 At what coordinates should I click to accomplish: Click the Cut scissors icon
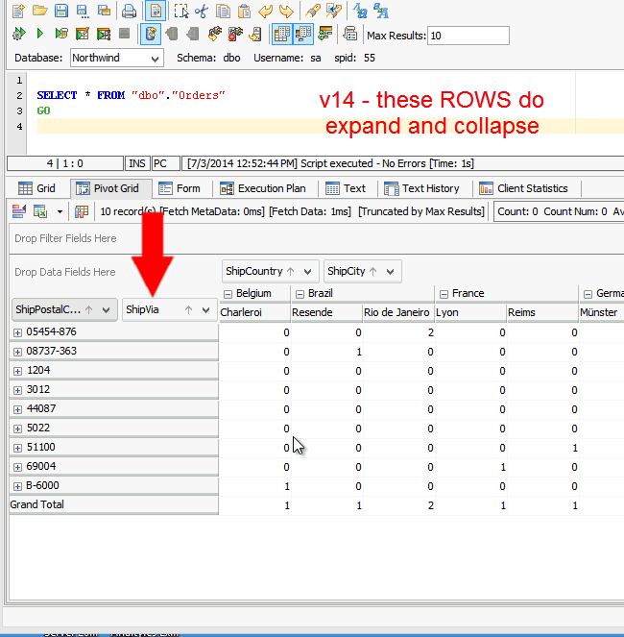tap(202, 12)
